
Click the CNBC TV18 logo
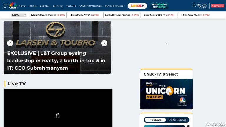coord(13,6)
